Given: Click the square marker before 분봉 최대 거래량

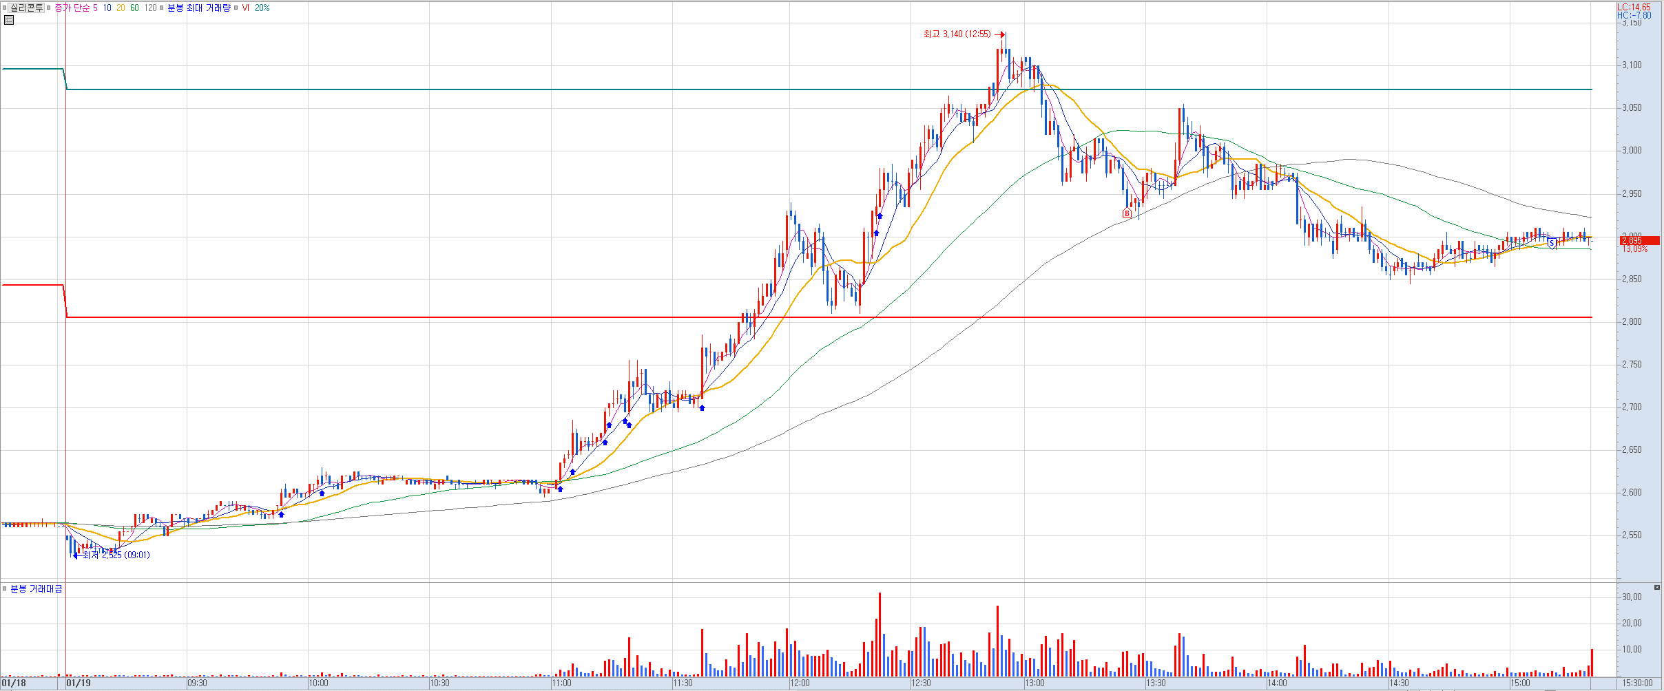Looking at the screenshot, I should [x=162, y=8].
